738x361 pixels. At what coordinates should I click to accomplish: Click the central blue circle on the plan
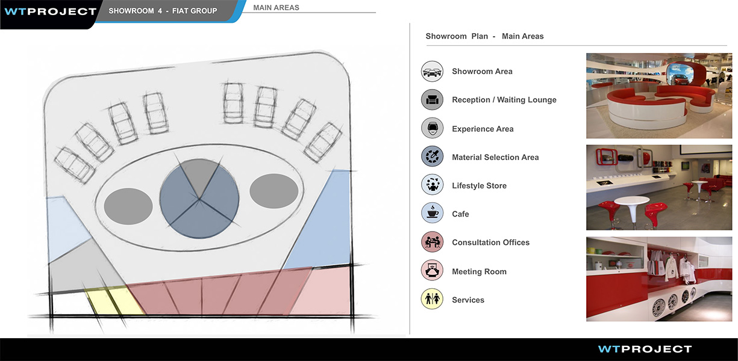199,197
